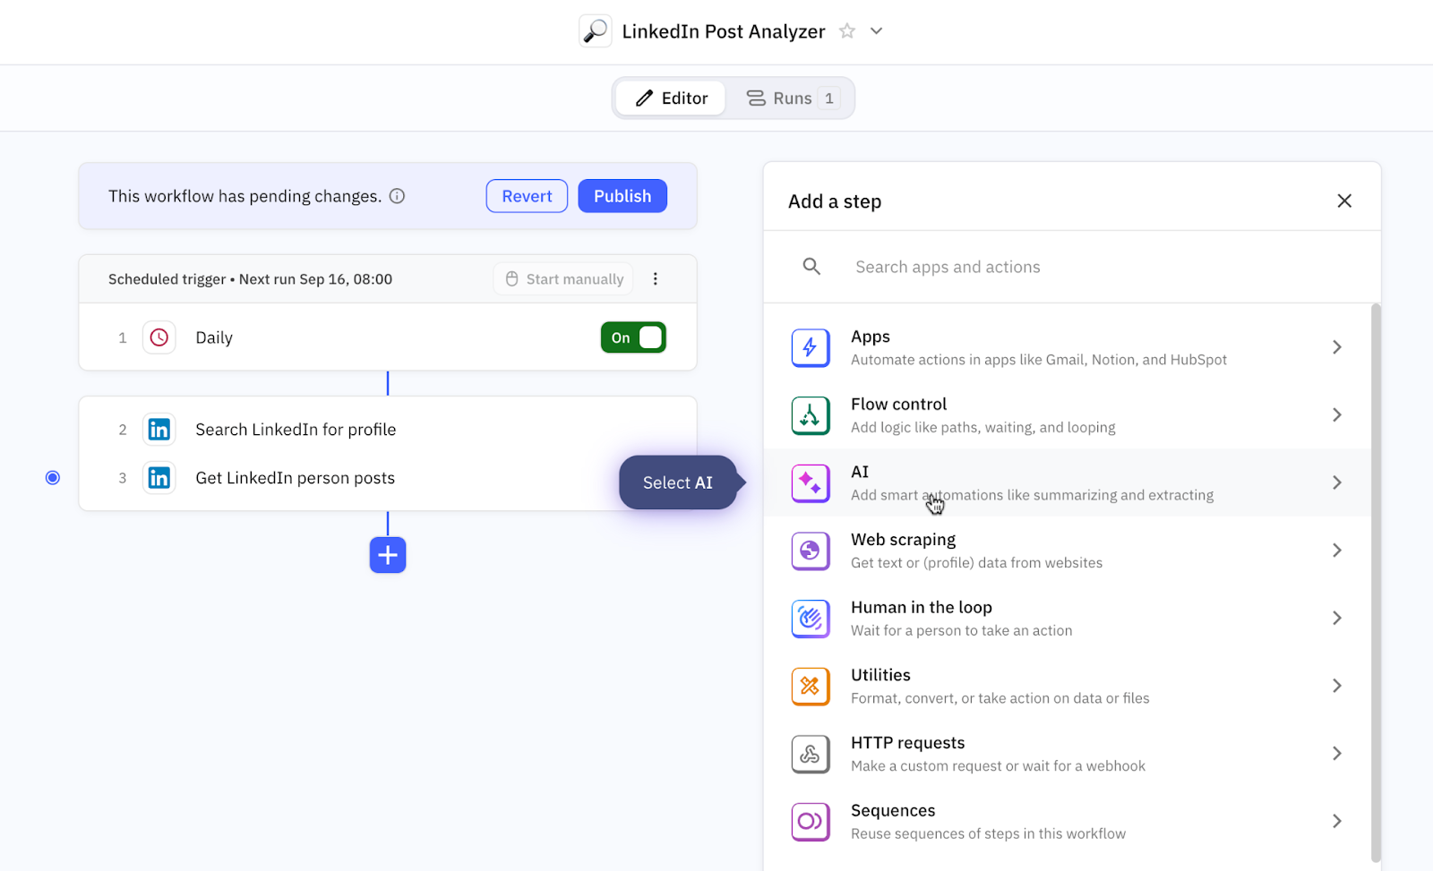Open dropdown next to workflow title
This screenshot has width=1433, height=871.
(877, 31)
